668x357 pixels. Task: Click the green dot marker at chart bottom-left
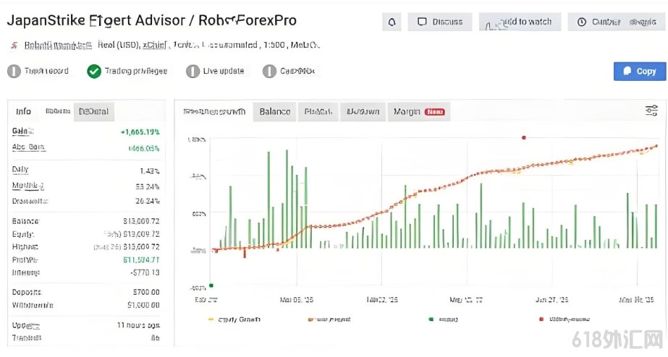coord(211,285)
